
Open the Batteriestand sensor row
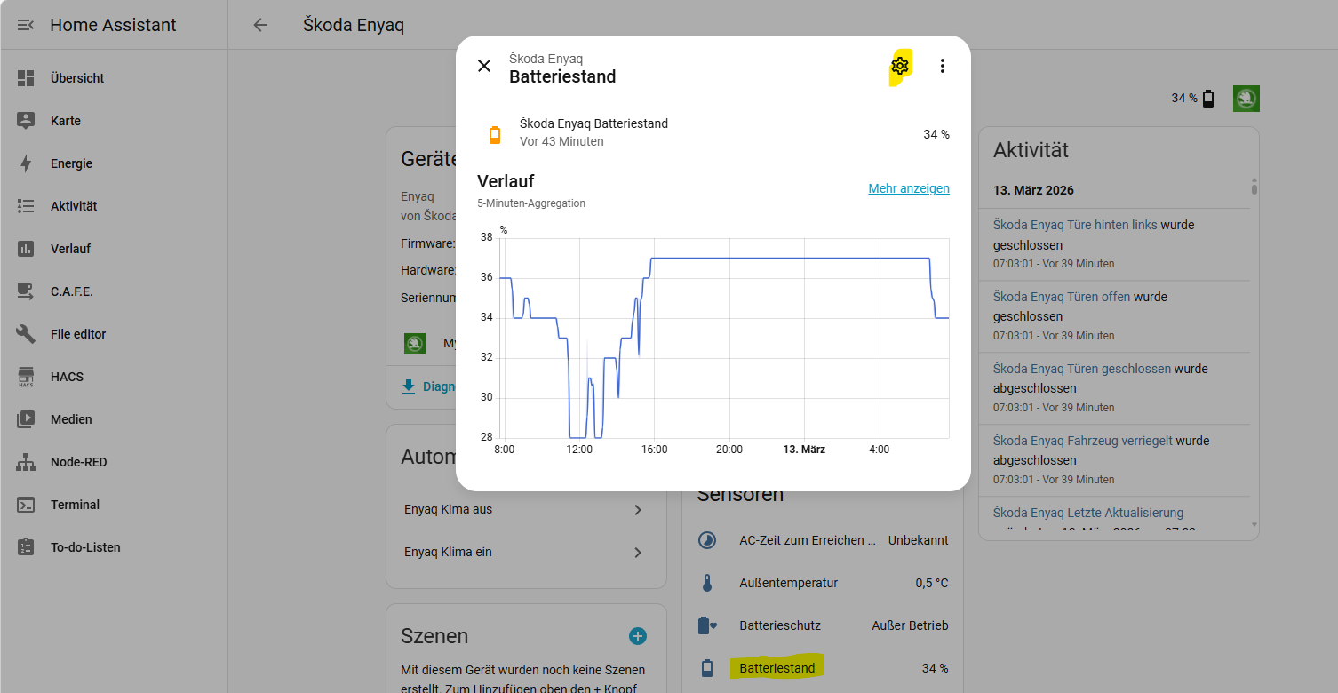[x=777, y=668]
